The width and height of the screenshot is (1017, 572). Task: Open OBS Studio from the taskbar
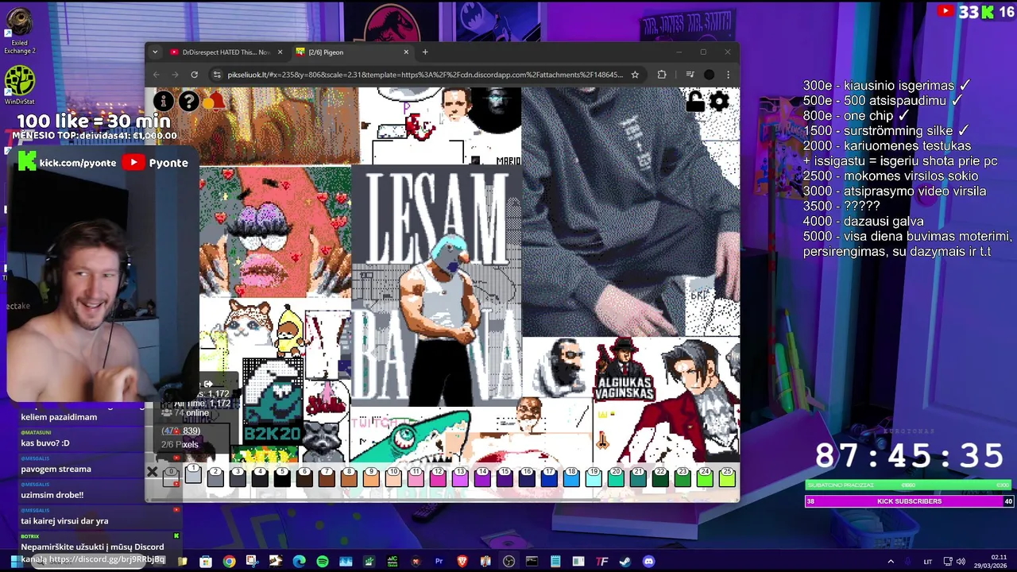(508, 562)
